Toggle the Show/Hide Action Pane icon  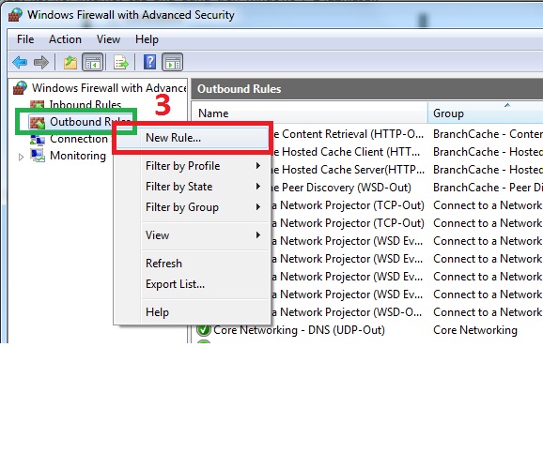point(172,63)
